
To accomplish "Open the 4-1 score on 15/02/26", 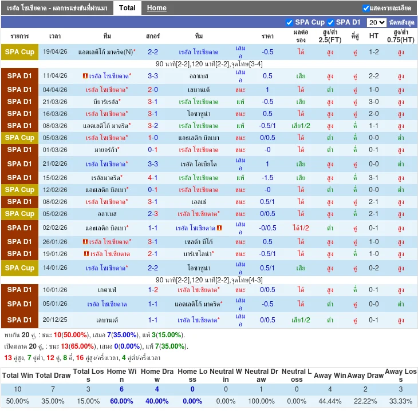I will click(x=153, y=178).
